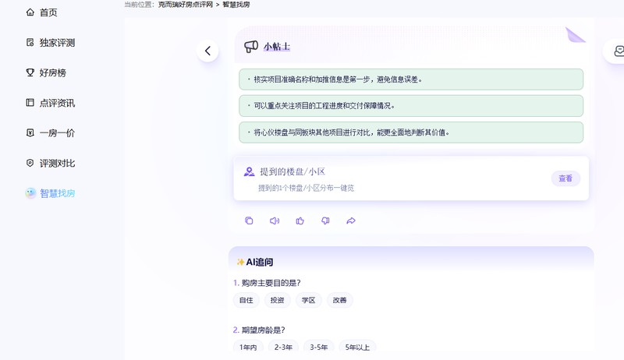Choose 自住 as purchase purpose

246,301
